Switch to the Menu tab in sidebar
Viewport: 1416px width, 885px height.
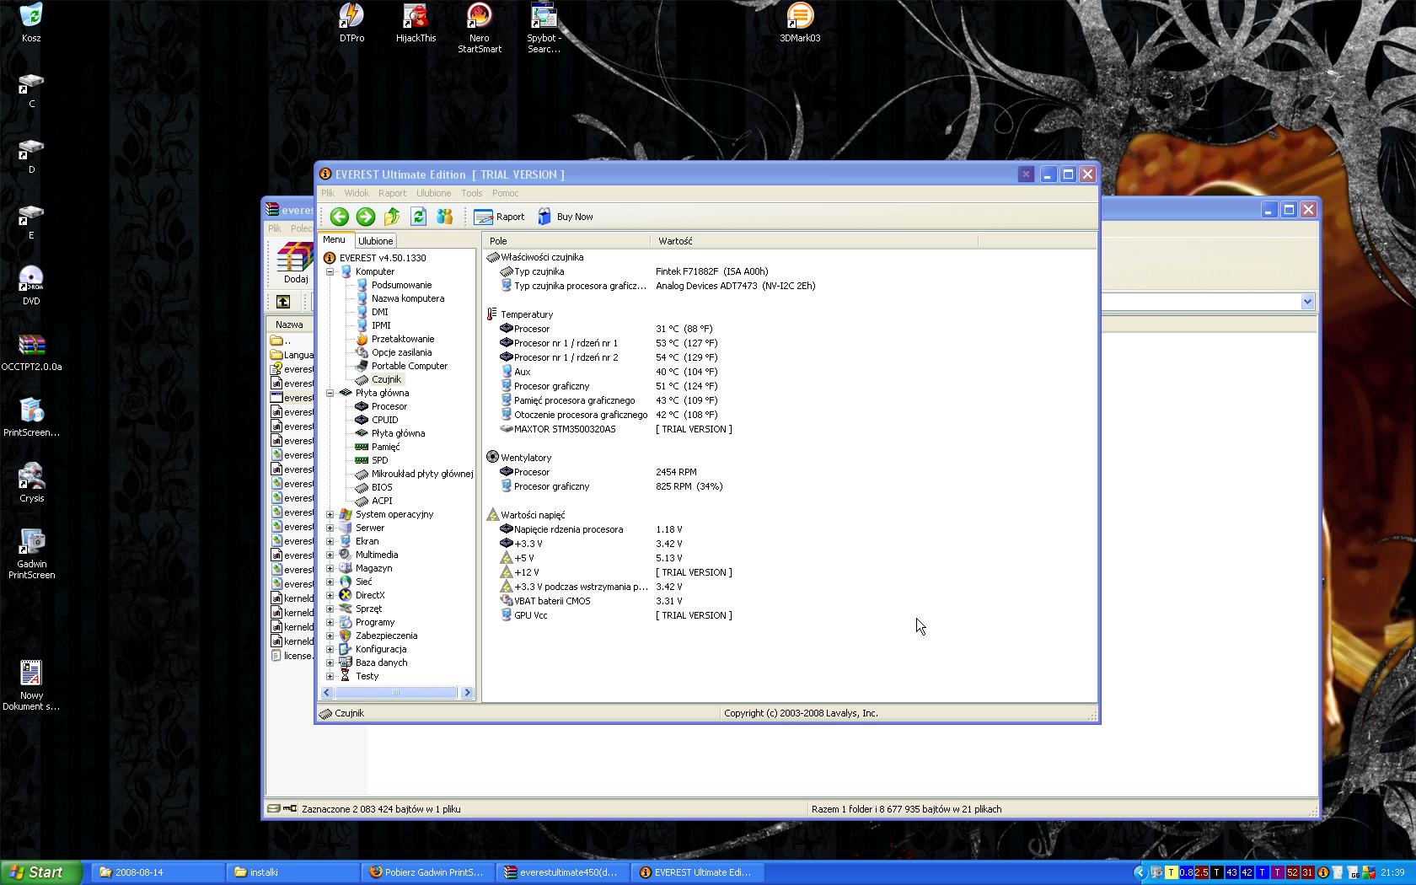[334, 240]
